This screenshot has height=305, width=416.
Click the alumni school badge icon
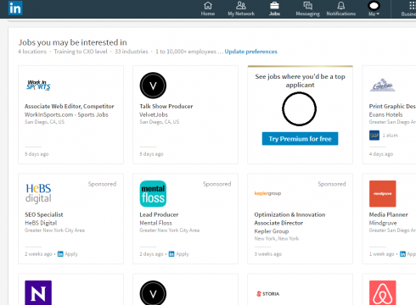(374, 136)
